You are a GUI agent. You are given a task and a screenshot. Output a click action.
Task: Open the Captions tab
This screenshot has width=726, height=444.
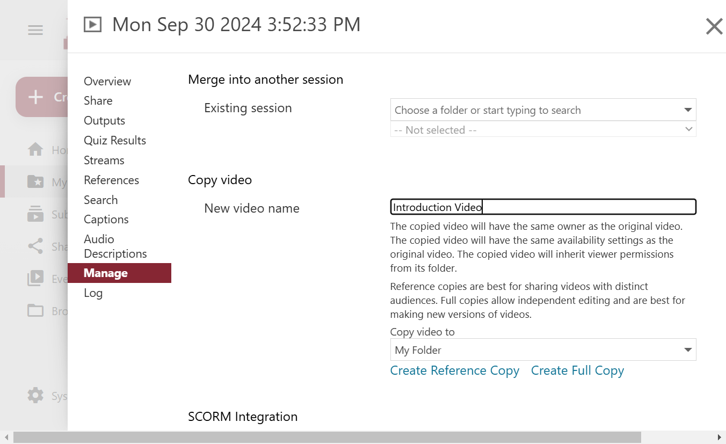pos(106,219)
